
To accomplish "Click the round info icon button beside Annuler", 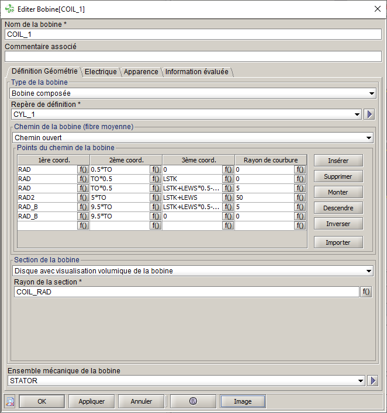I will 192,401.
